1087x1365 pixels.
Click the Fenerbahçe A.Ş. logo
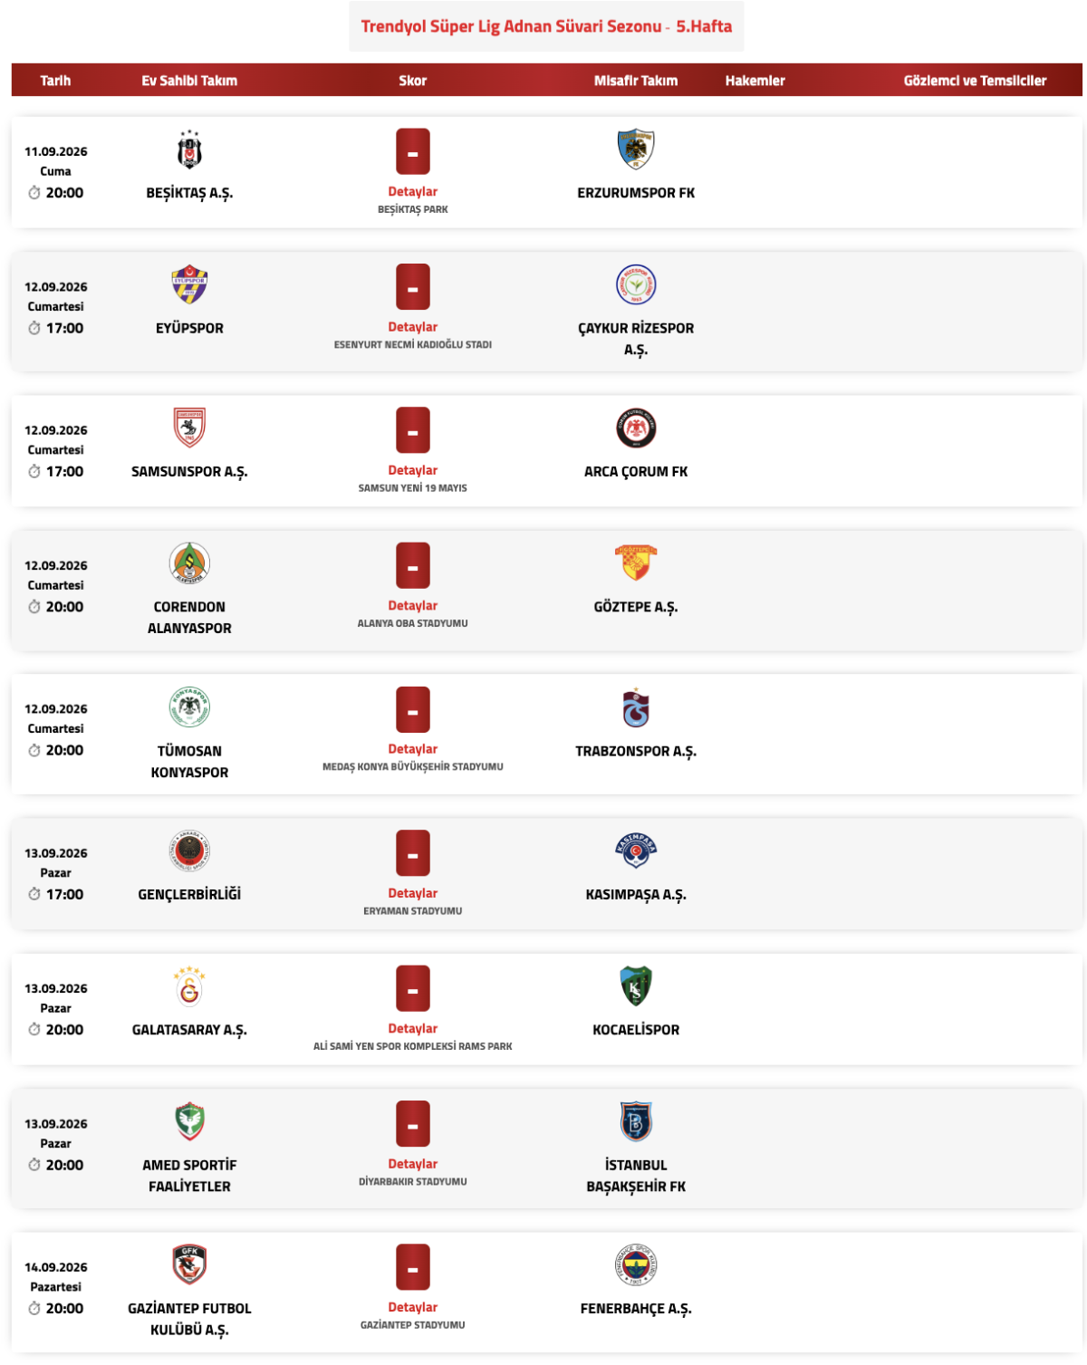(636, 1265)
